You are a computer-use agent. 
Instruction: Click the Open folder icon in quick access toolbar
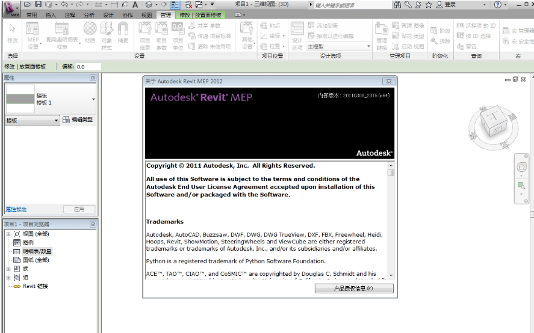click(28, 4)
